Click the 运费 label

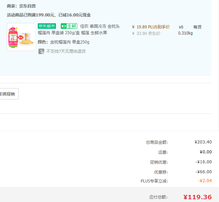click(163, 152)
